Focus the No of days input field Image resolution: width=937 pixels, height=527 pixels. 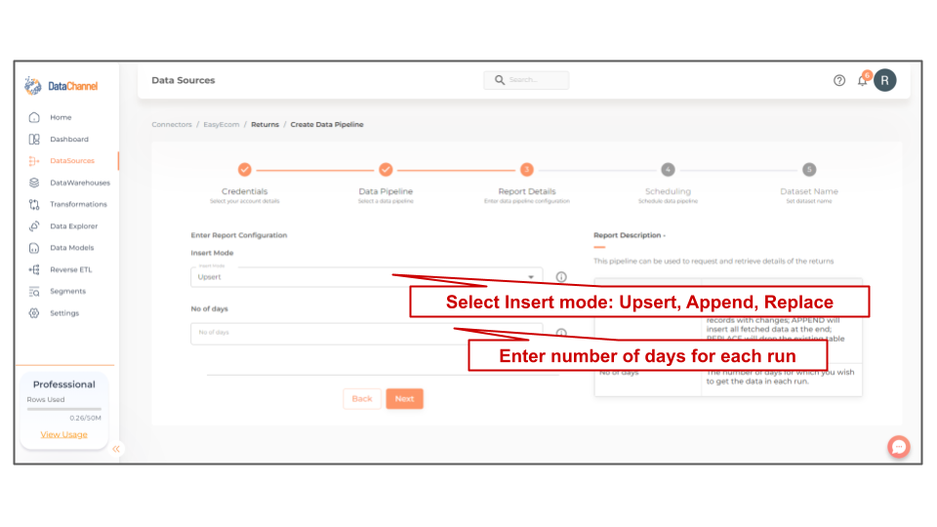point(366,334)
